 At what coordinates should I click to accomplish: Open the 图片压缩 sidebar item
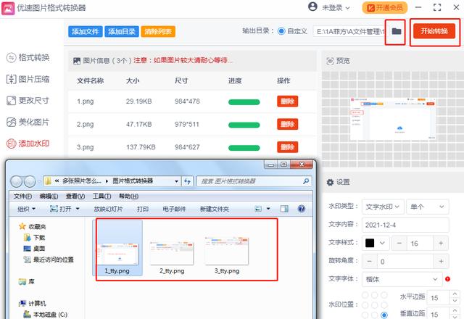tap(28, 79)
